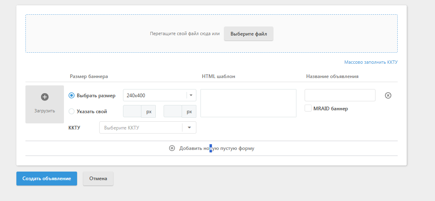The height and width of the screenshot is (201, 435).
Task: Enable the 'MRAID баннер' checkbox
Action: coord(308,108)
